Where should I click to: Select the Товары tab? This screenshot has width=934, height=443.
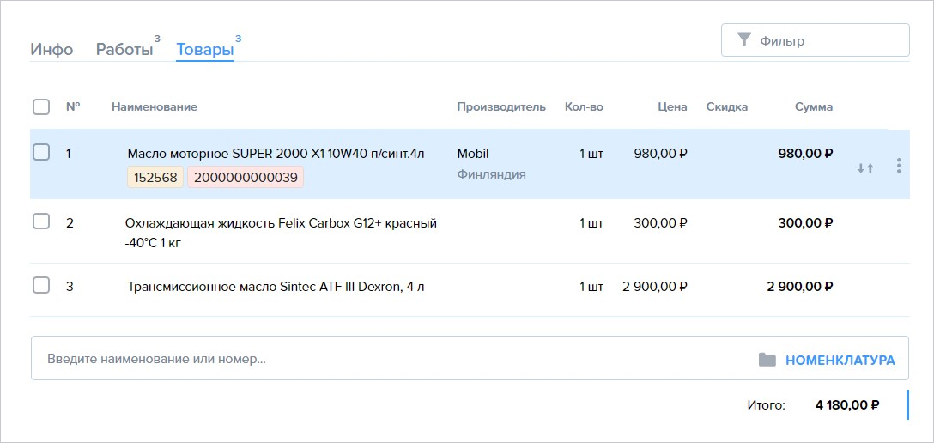[x=205, y=49]
